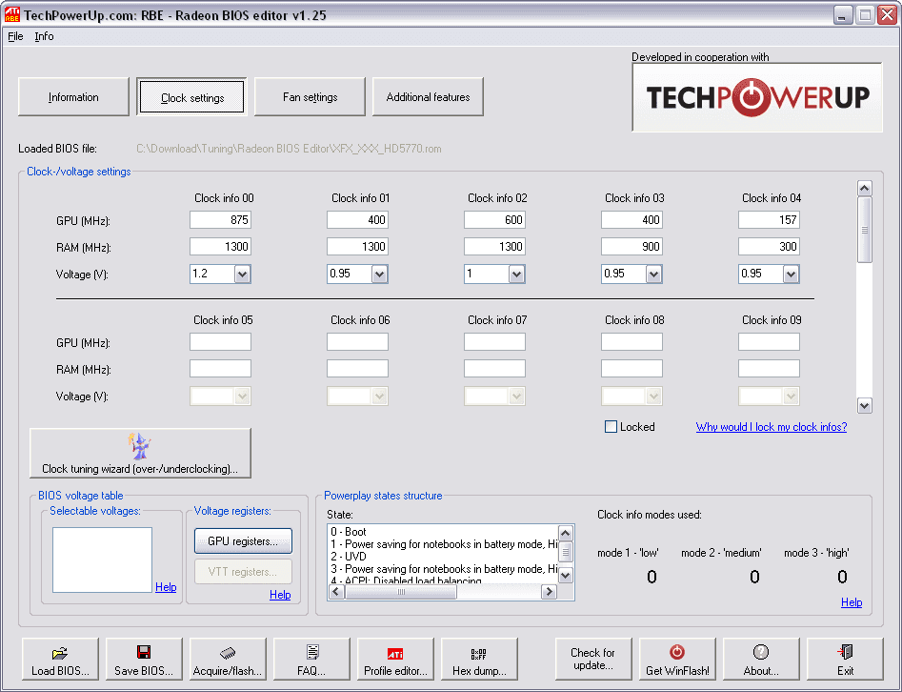The image size is (902, 692).
Task: Expand Clock info 00 voltage dropdown
Action: (243, 275)
